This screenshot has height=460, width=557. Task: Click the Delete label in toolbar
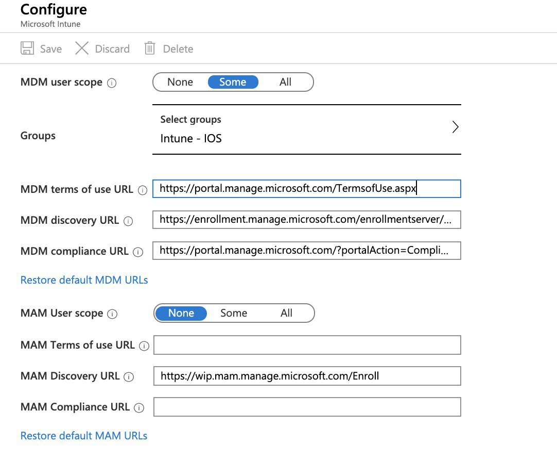coord(178,49)
